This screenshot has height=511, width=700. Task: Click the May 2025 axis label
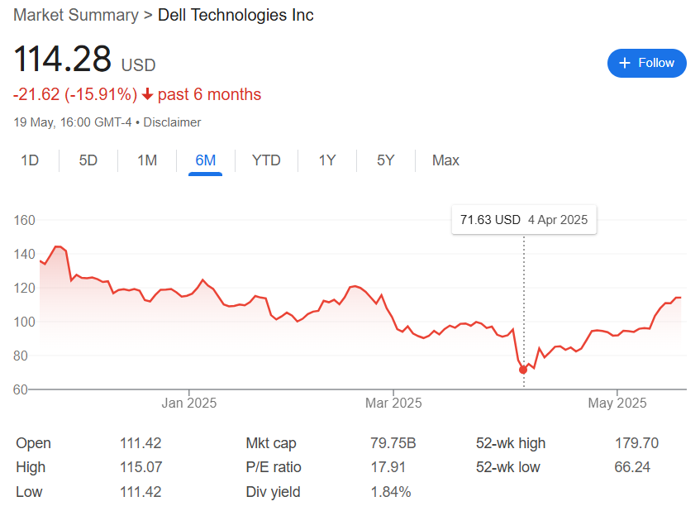[x=617, y=404]
